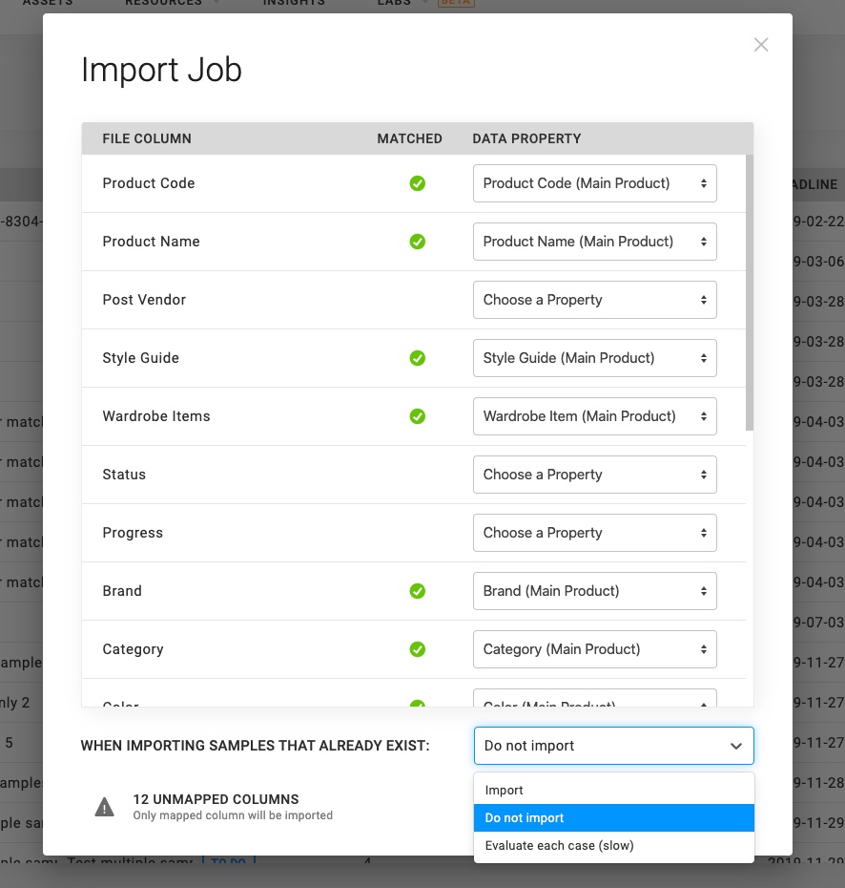This screenshot has height=888, width=845.
Task: Expand the Progress column property dropdown
Action: 594,533
